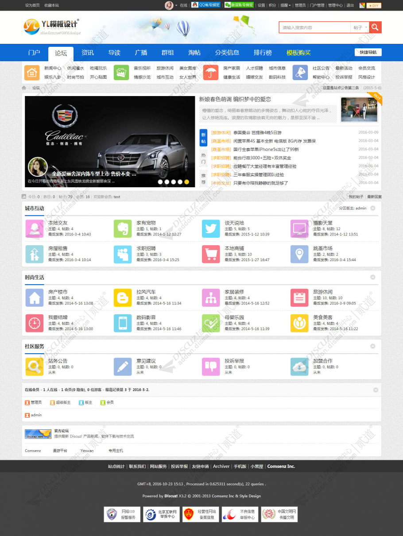Viewport: 403px width, 536px height.
Task: Open the 管理中心 link
Action: pos(335,5)
